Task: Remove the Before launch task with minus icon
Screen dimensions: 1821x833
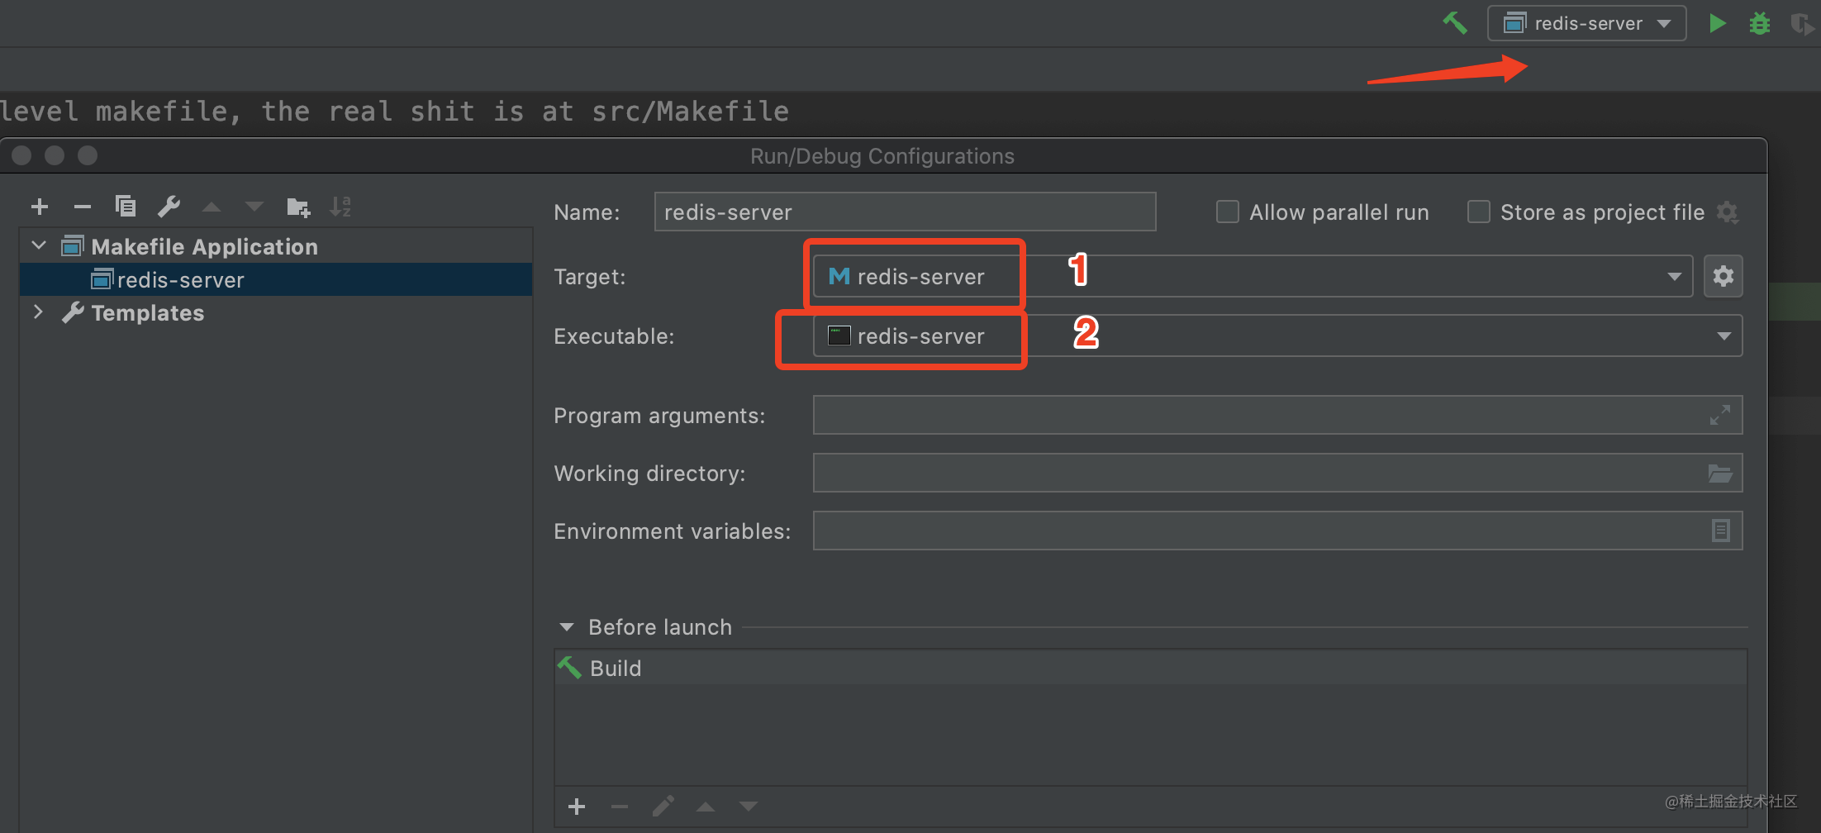Action: [x=620, y=807]
